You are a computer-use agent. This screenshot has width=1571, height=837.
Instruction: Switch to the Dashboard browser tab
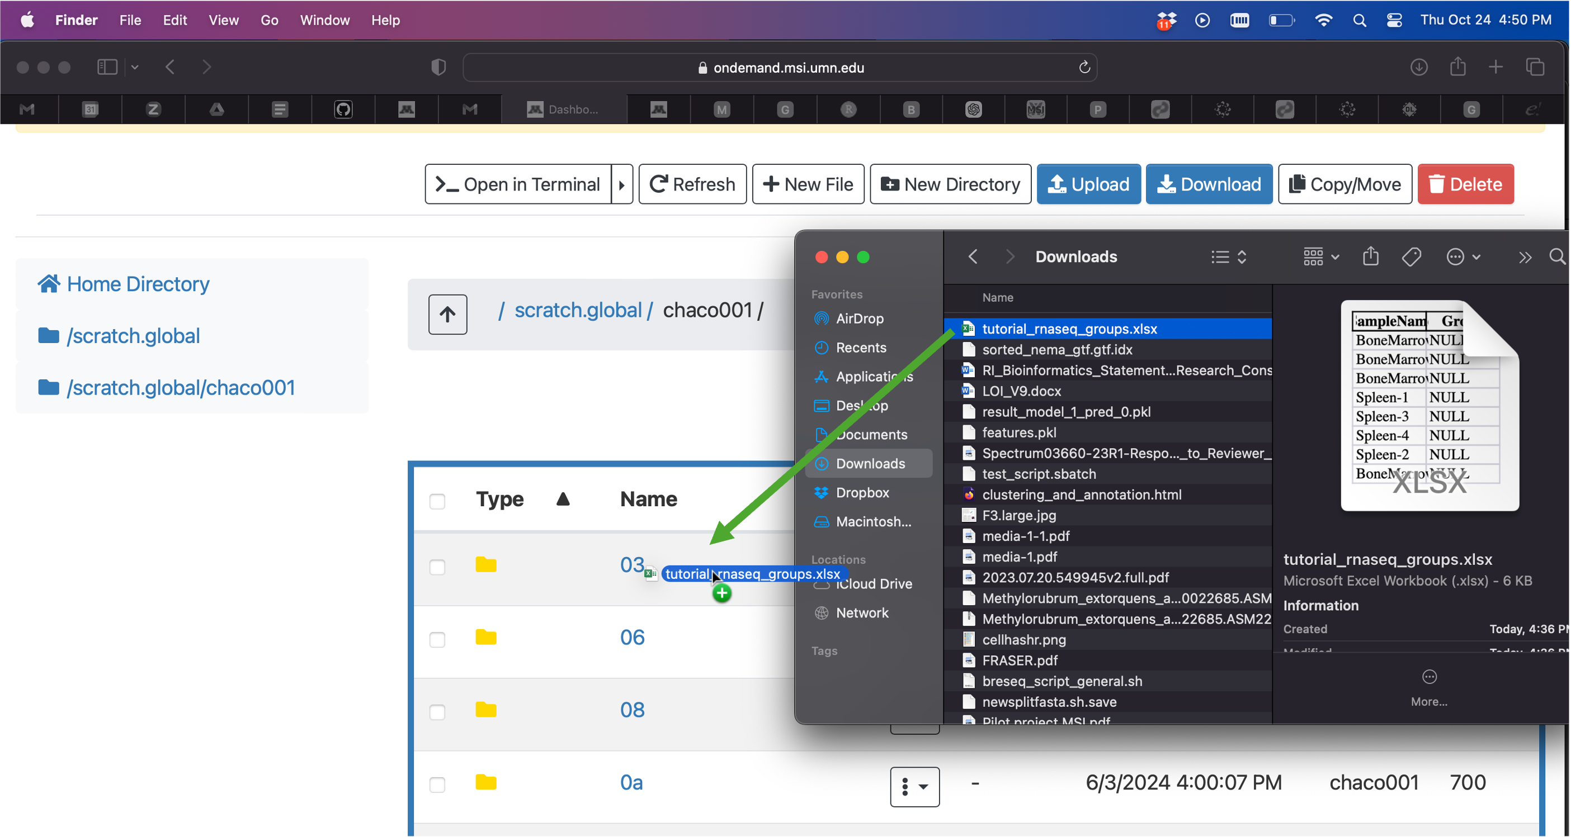click(564, 110)
